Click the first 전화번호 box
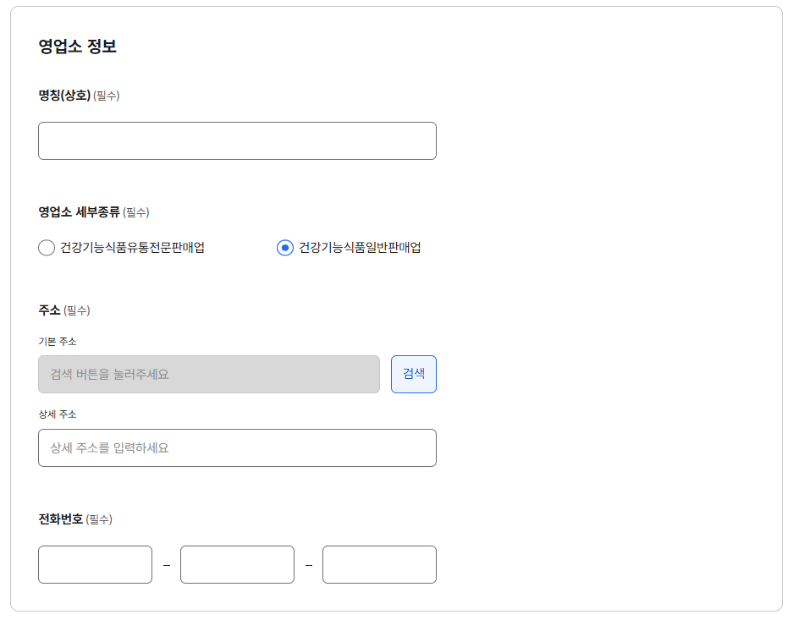793x620 pixels. coord(95,564)
